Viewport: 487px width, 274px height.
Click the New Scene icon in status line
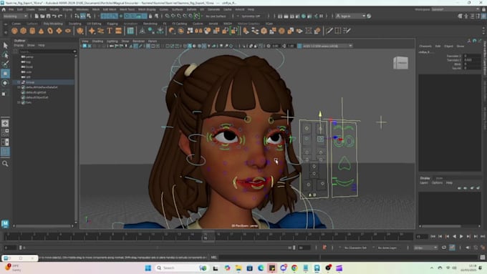click(37, 16)
